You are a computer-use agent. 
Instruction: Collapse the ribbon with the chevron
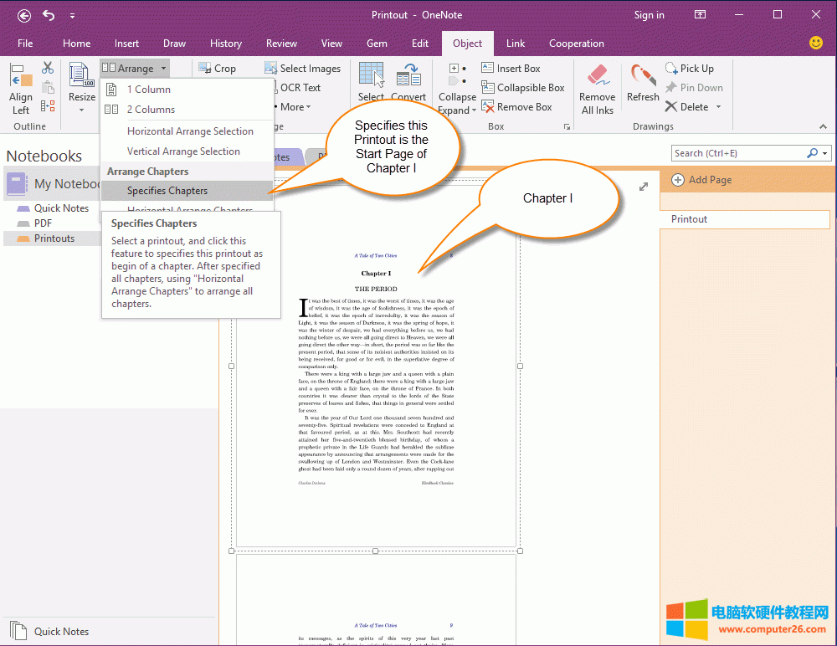(x=823, y=126)
